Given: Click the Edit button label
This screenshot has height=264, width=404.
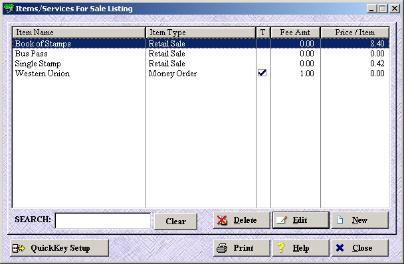Looking at the screenshot, I should 300,220.
